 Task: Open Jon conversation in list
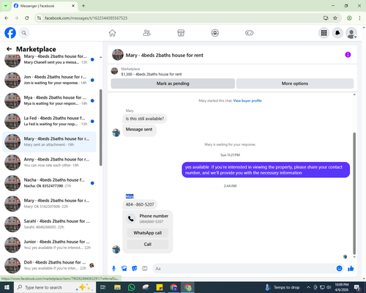[x=49, y=80]
